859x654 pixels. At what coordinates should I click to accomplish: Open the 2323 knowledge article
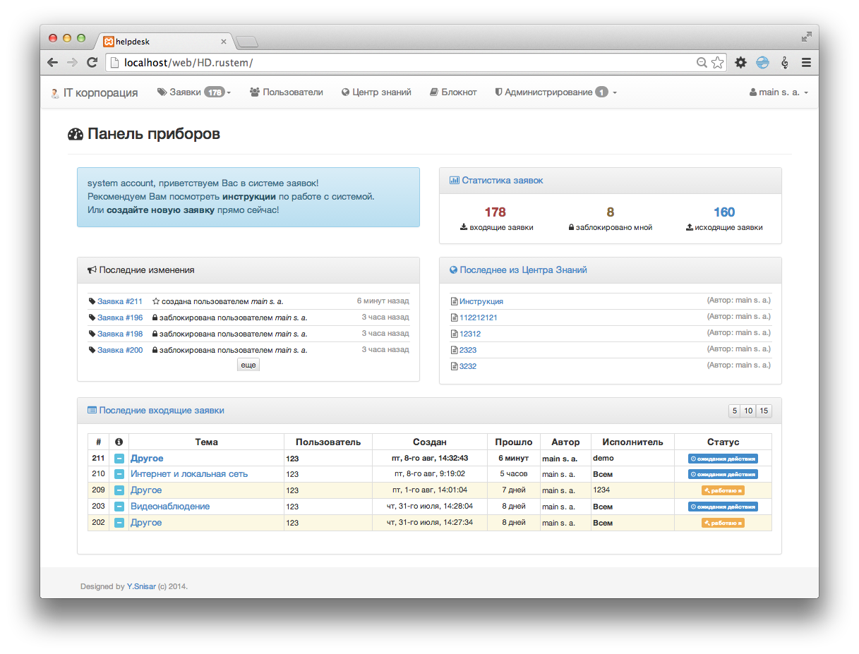[x=468, y=351]
